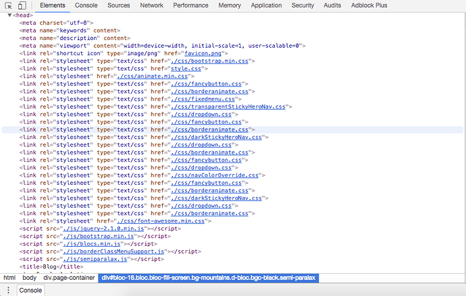Select the div.page-container breadcrumb
466x296 pixels.
tap(69, 278)
